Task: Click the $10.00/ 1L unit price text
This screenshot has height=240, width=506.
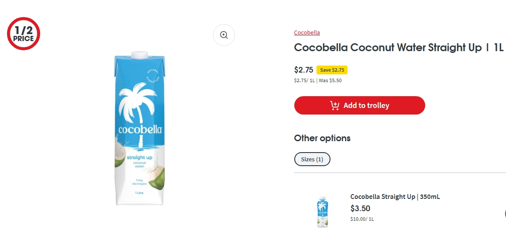Action: (x=362, y=219)
